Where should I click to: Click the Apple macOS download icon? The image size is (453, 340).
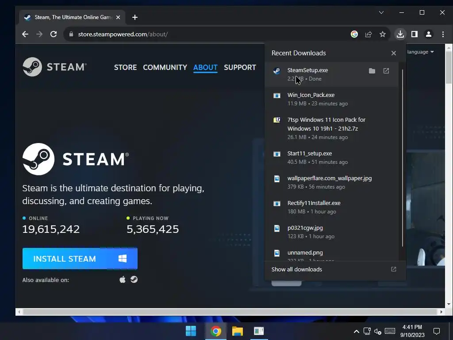coord(123,280)
